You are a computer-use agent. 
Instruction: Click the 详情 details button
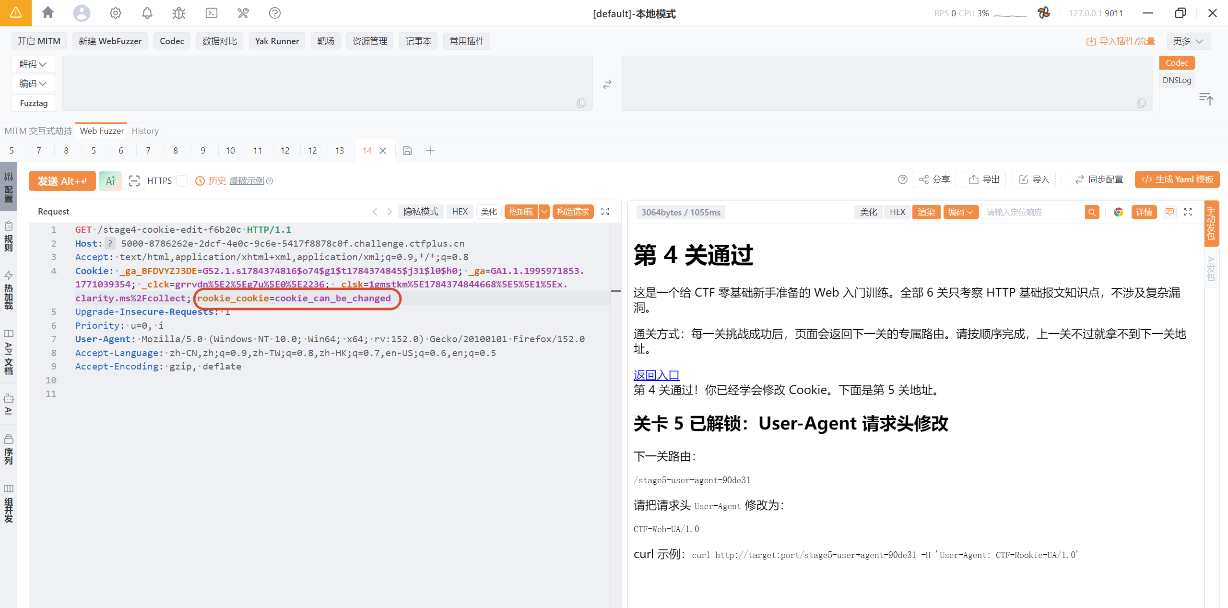[x=1144, y=212]
